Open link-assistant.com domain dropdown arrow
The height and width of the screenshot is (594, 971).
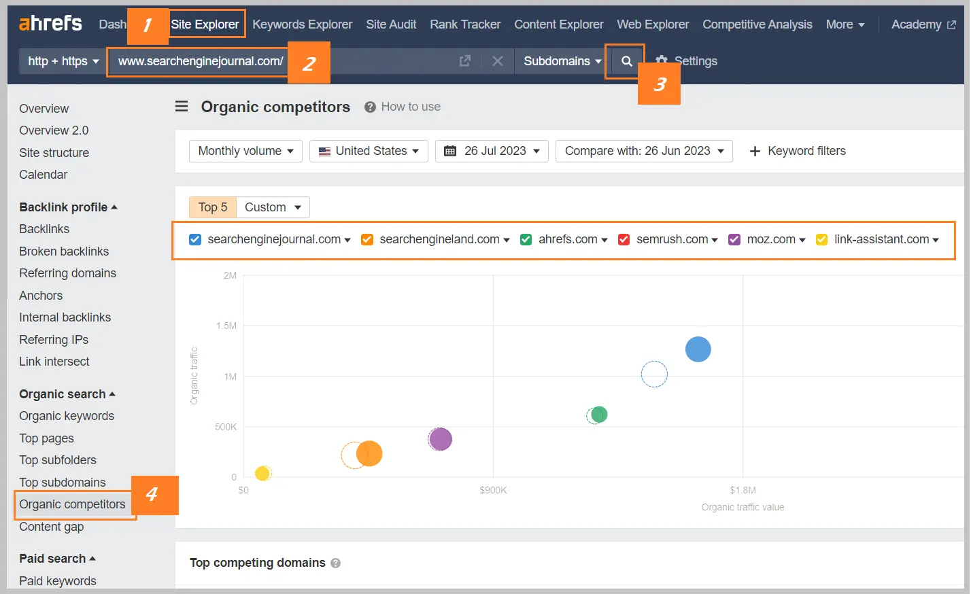(936, 240)
